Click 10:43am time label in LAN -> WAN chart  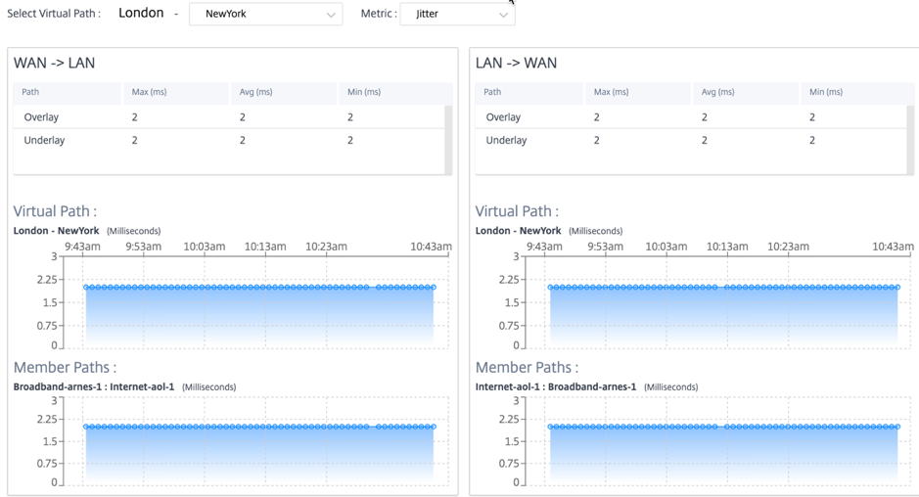893,247
